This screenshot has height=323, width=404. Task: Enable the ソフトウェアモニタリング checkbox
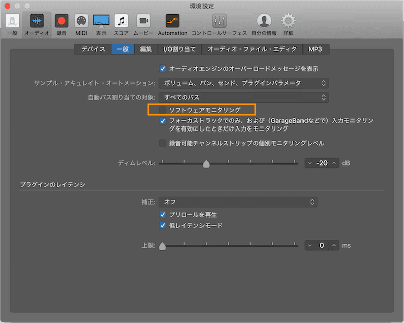162,110
